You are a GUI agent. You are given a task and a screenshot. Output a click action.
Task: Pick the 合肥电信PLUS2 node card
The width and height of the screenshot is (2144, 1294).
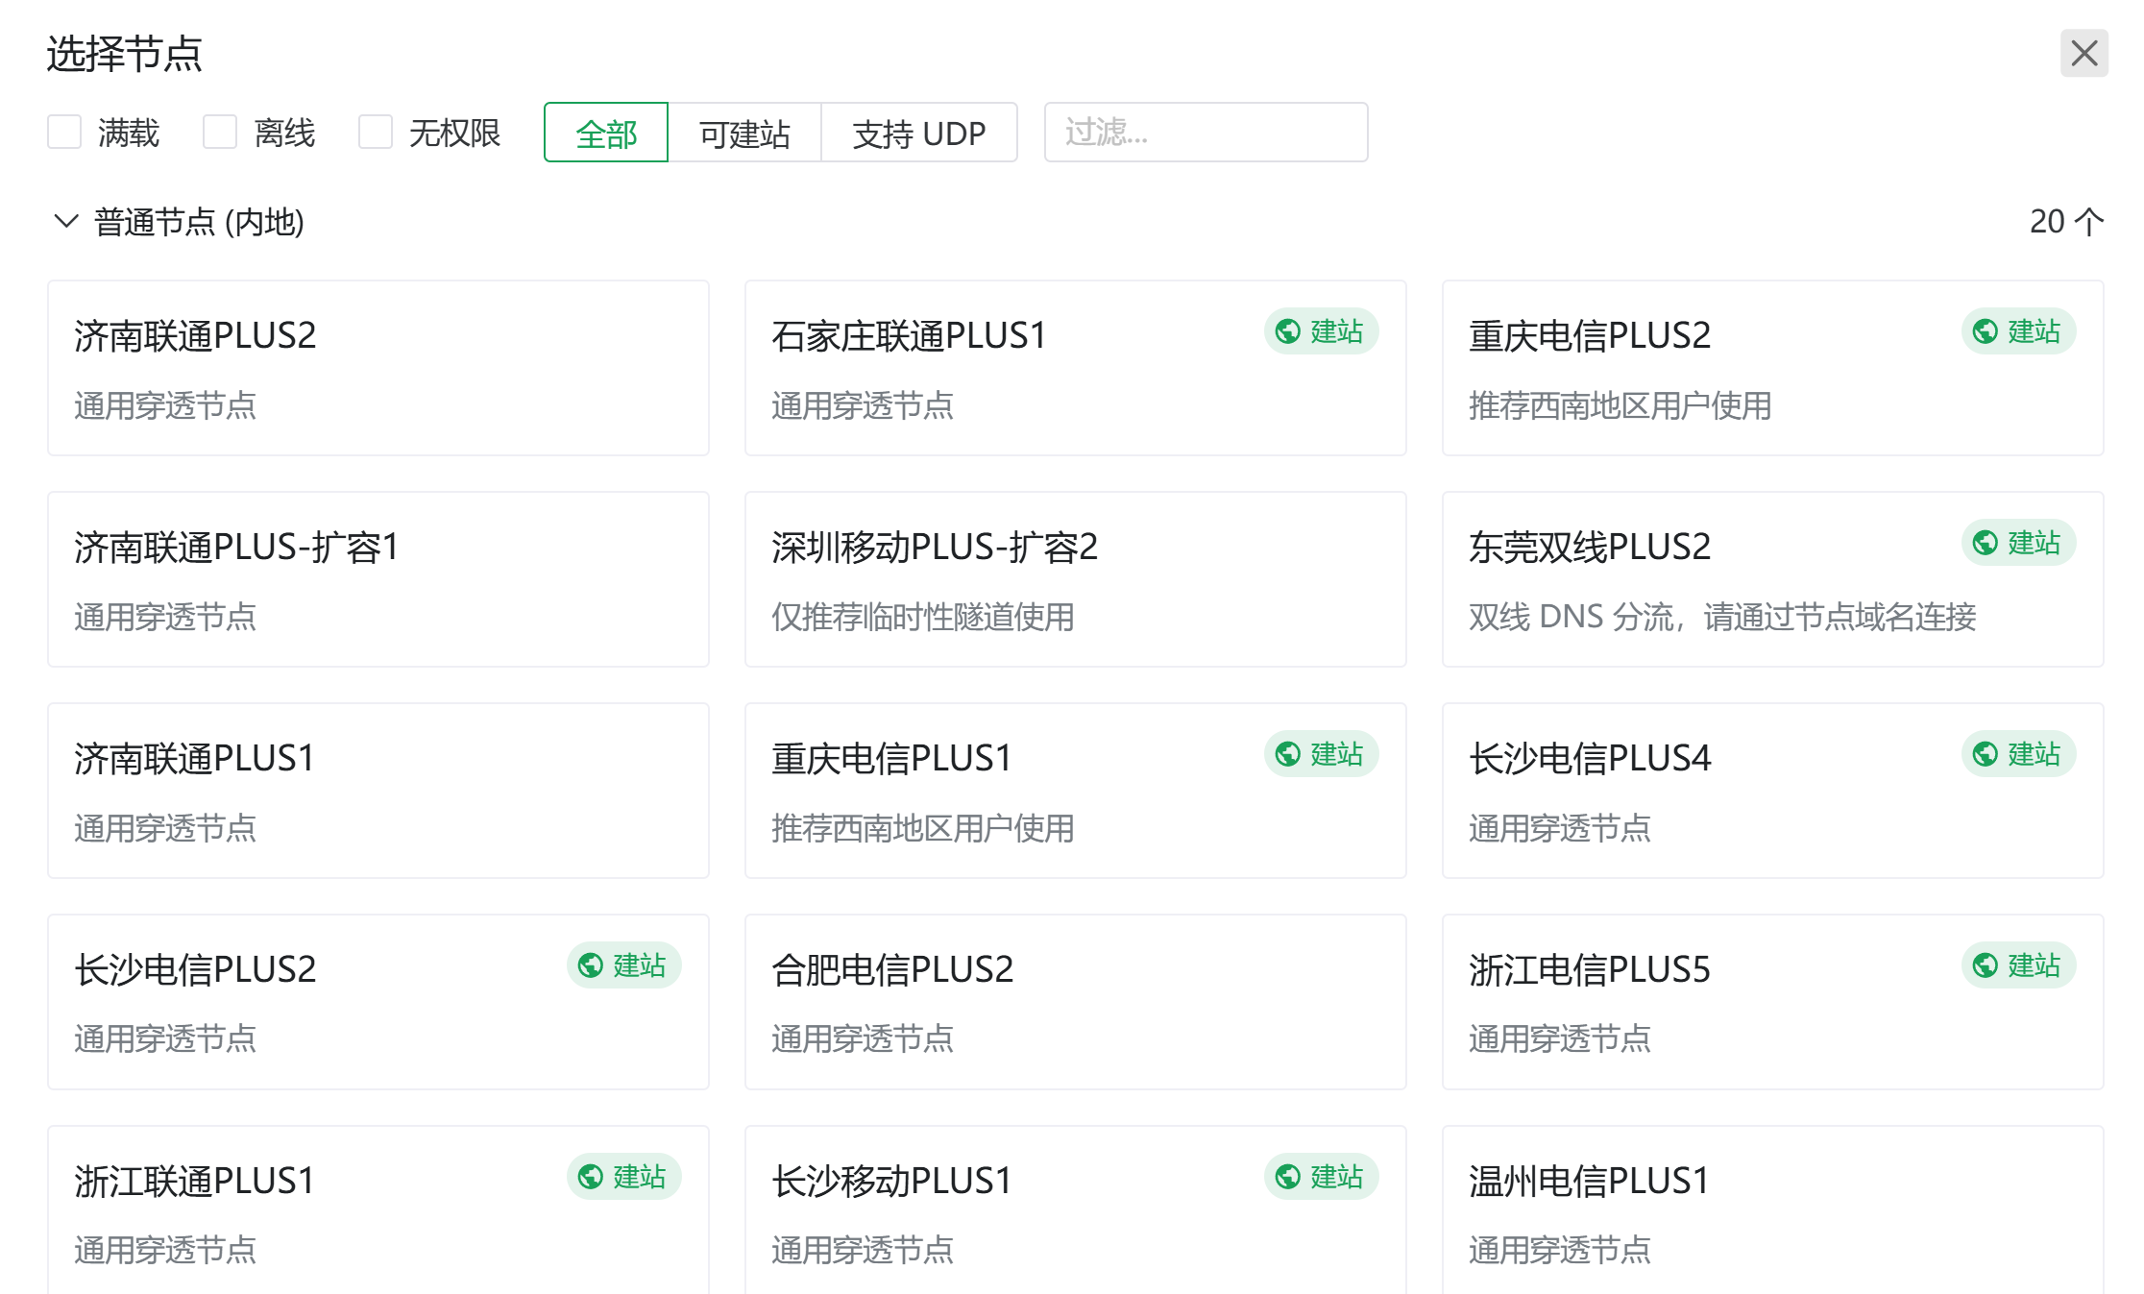coord(1075,1003)
